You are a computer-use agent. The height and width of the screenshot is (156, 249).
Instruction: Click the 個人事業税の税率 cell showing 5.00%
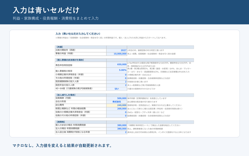coord(117,70)
